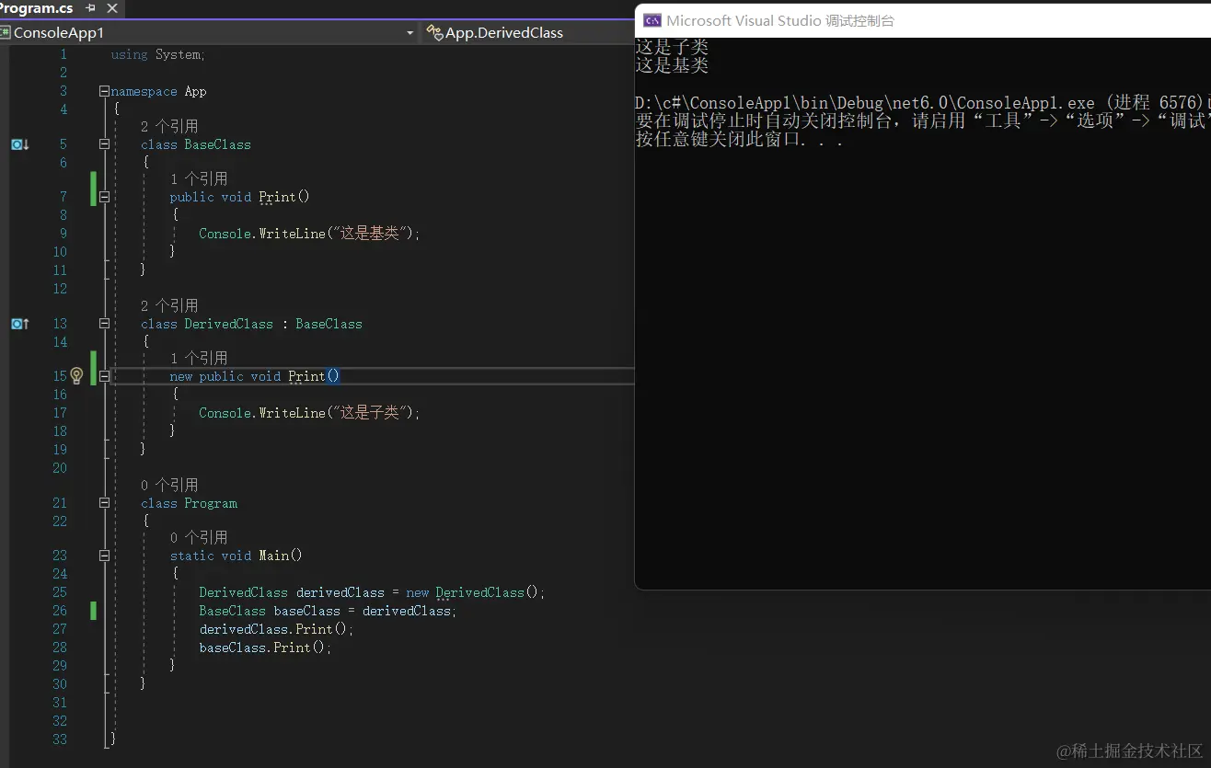This screenshot has width=1211, height=768.
Task: Click Console.WriteLine("这是基类") on line 9
Action: pos(309,234)
